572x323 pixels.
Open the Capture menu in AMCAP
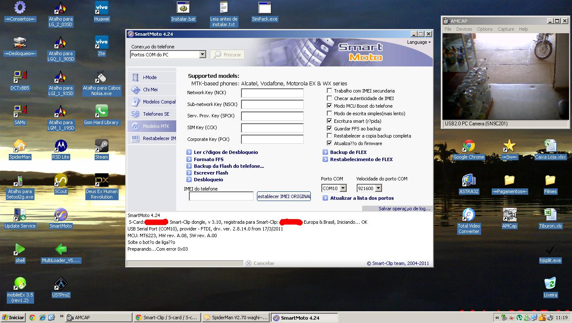point(506,29)
